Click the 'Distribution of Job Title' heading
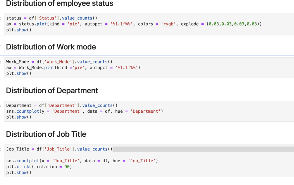The height and width of the screenshot is (185, 294). [x=46, y=134]
